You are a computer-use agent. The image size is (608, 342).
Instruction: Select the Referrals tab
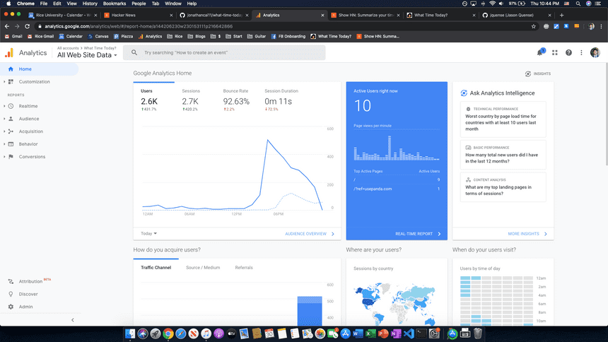click(244, 268)
